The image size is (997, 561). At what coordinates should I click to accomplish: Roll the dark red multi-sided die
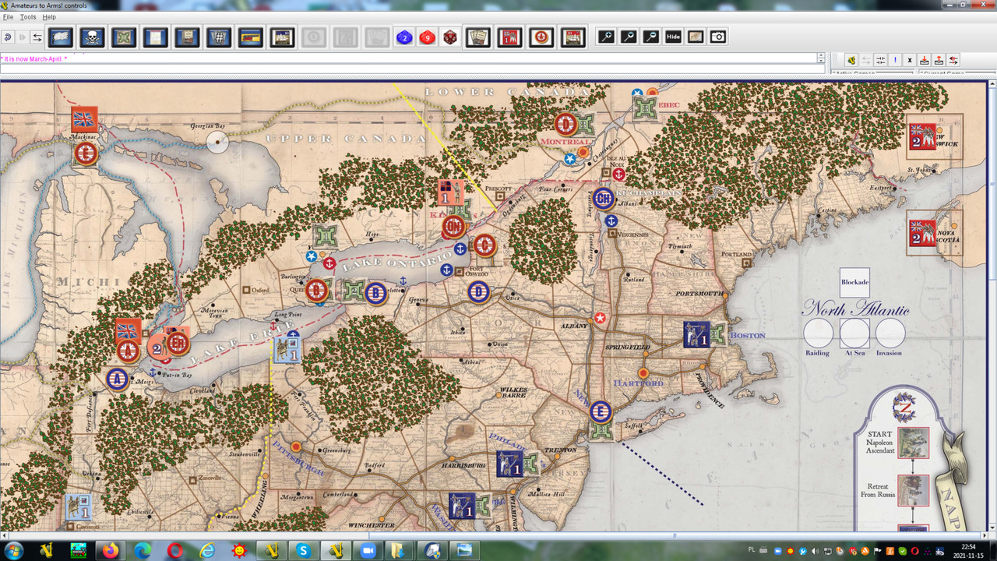450,37
